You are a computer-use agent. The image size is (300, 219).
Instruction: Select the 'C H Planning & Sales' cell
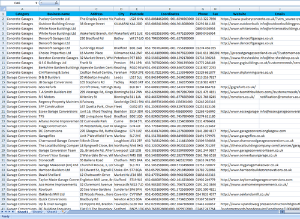(59, 73)
